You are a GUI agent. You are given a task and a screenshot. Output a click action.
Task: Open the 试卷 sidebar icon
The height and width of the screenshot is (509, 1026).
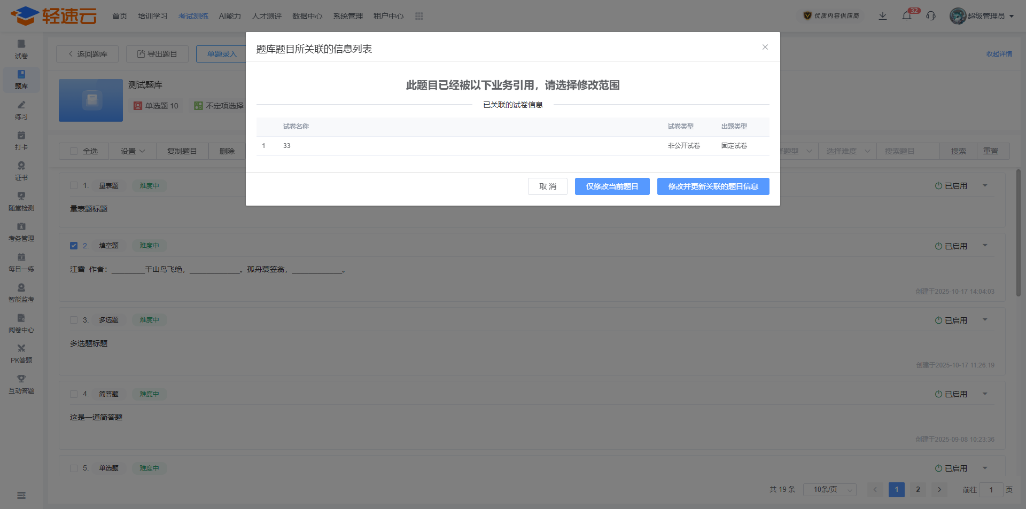click(21, 49)
